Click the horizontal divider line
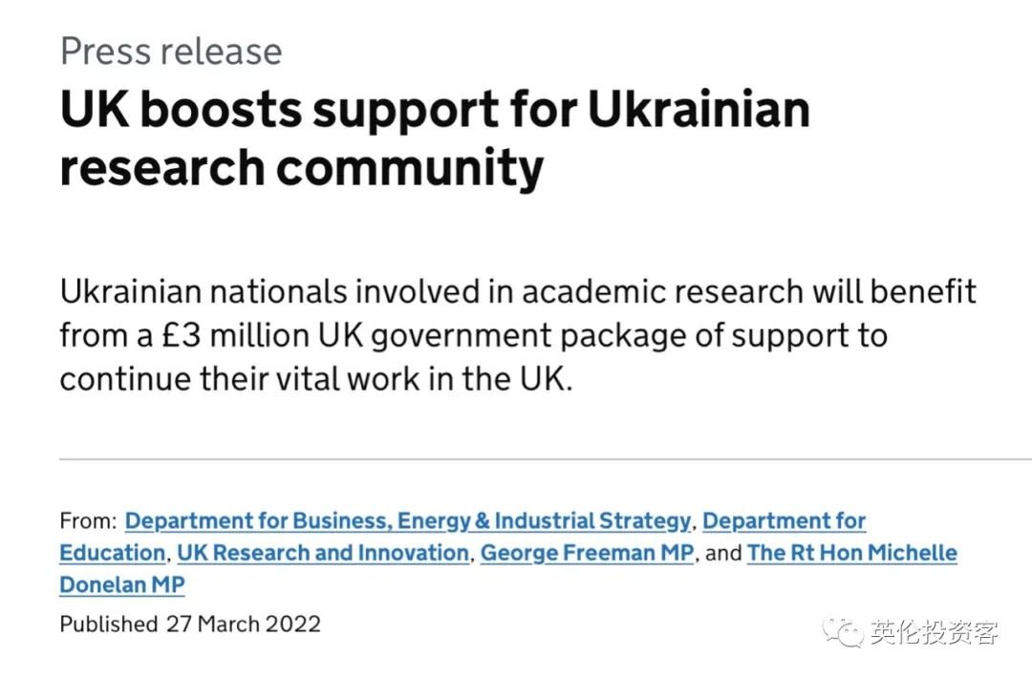The width and height of the screenshot is (1032, 678). (x=545, y=459)
